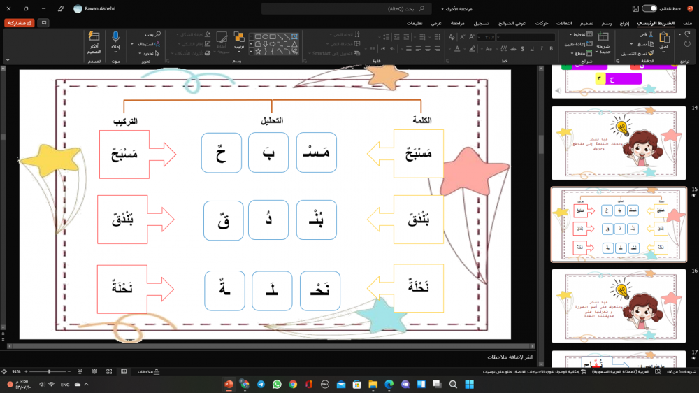699x393 pixels.
Task: Click the comments speech bubble button
Action: (43, 23)
